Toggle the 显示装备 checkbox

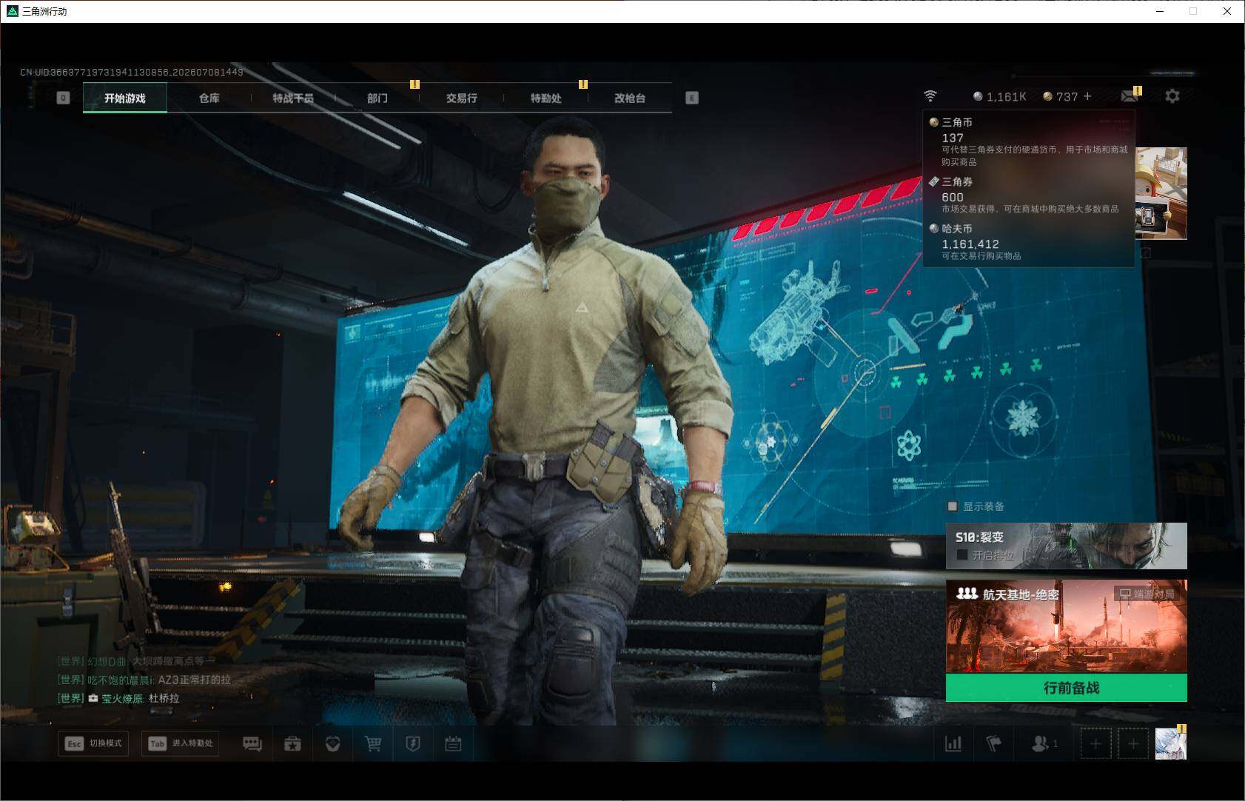(x=953, y=506)
